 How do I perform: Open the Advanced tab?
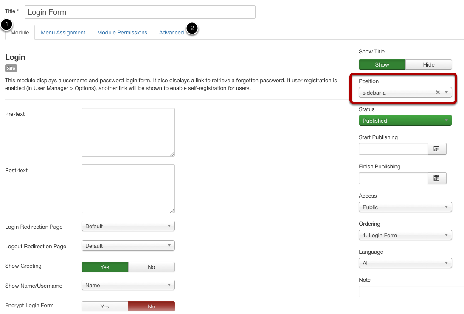172,32
